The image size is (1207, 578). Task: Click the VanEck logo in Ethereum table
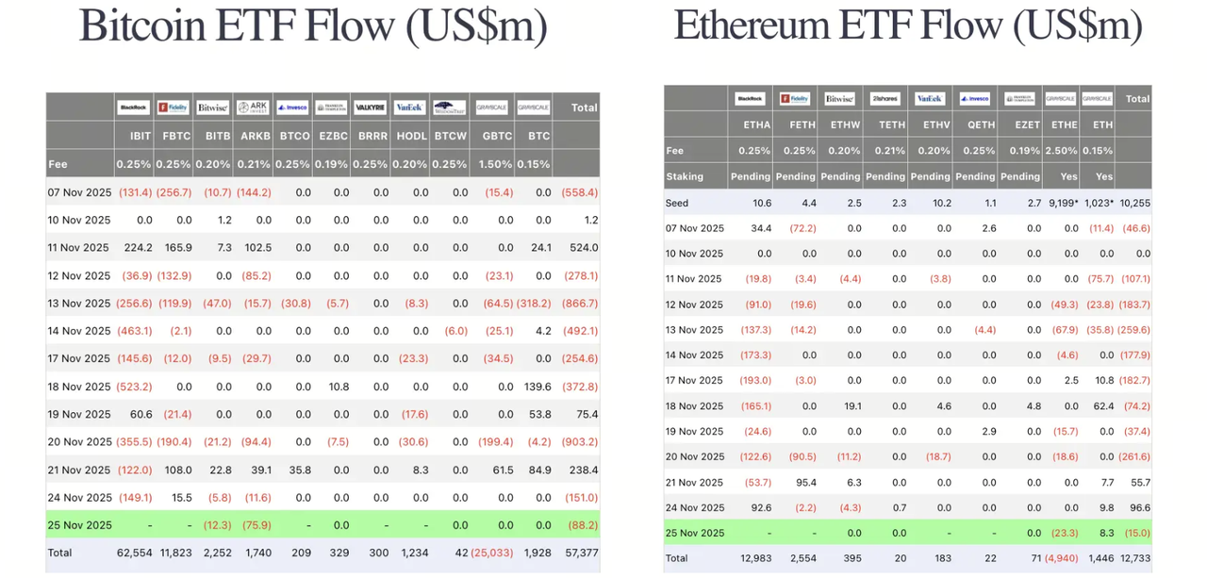[930, 98]
